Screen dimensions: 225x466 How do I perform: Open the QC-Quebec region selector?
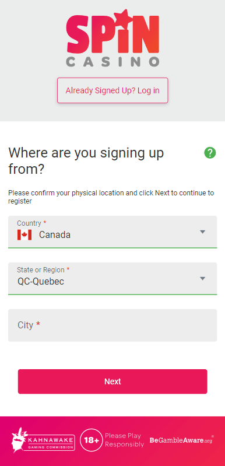112,278
